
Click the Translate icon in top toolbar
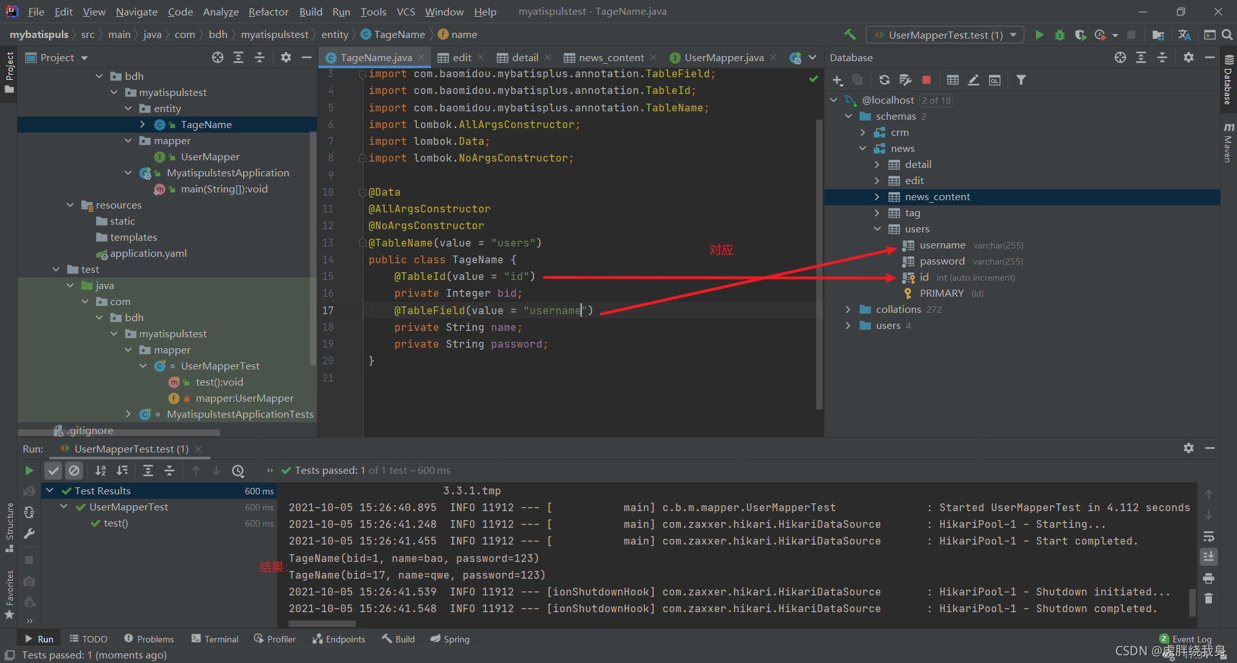1184,35
